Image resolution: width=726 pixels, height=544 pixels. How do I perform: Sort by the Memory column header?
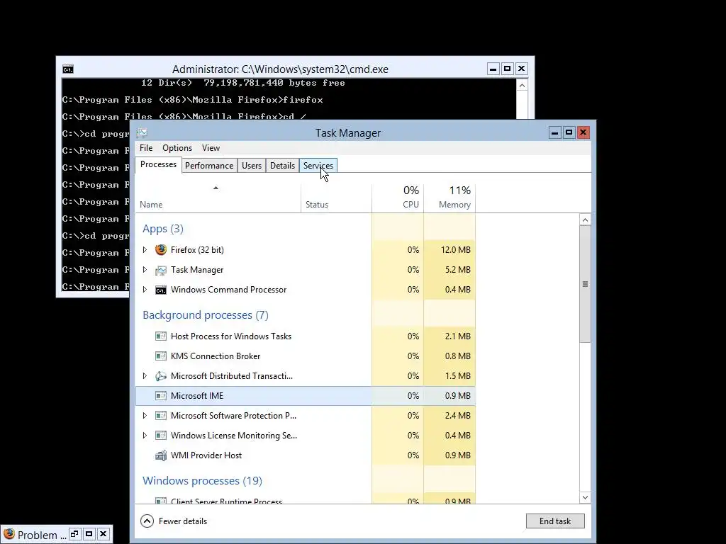click(449, 199)
